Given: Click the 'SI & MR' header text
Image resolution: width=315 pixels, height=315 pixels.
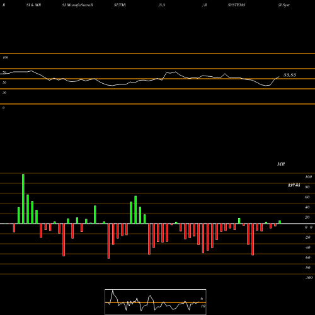Looking at the screenshot, I should click(x=33, y=5).
